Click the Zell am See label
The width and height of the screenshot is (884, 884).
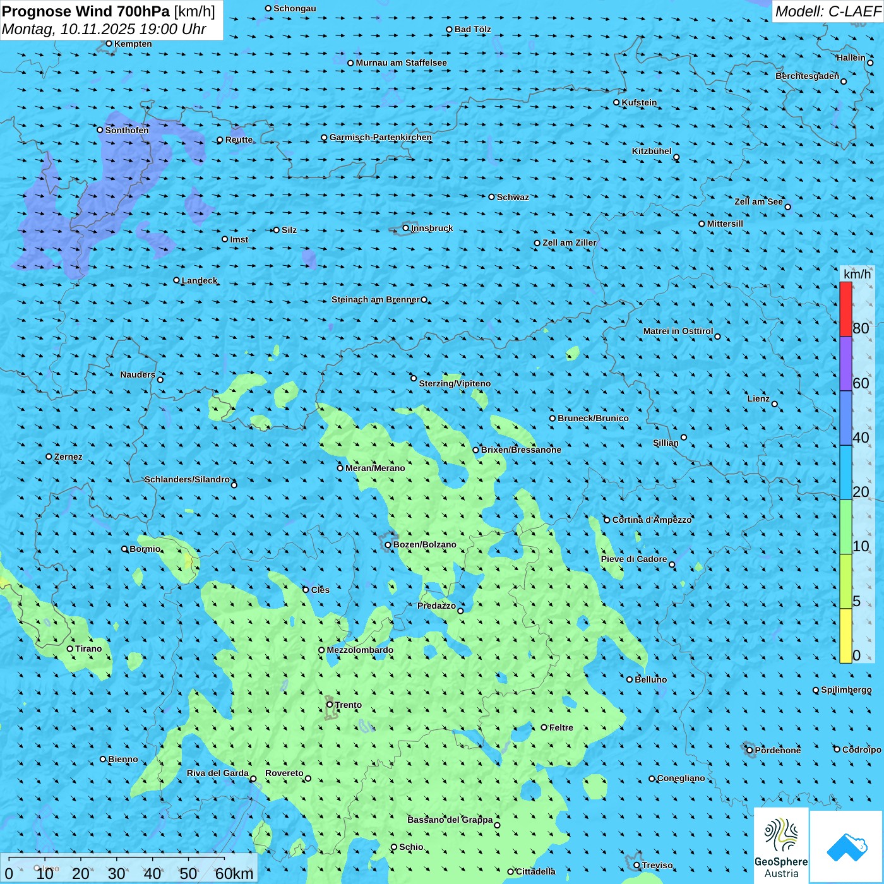(x=758, y=201)
